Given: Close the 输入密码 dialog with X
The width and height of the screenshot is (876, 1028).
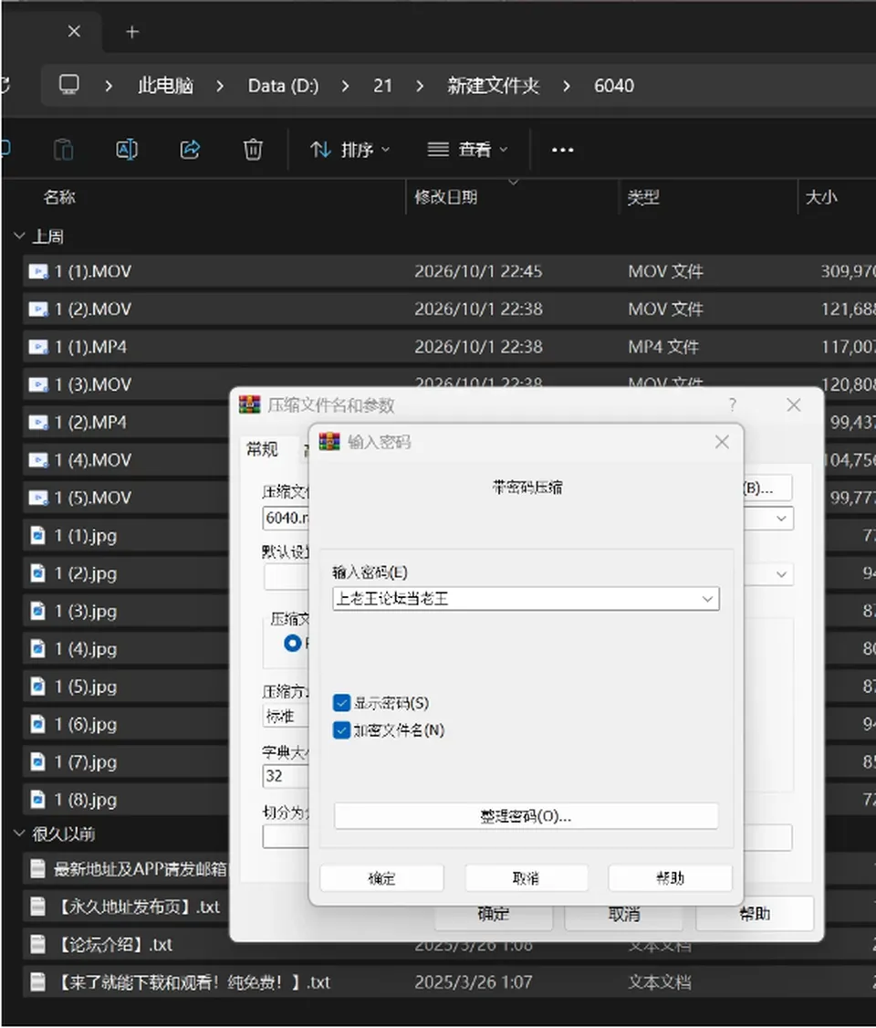Looking at the screenshot, I should coord(722,442).
